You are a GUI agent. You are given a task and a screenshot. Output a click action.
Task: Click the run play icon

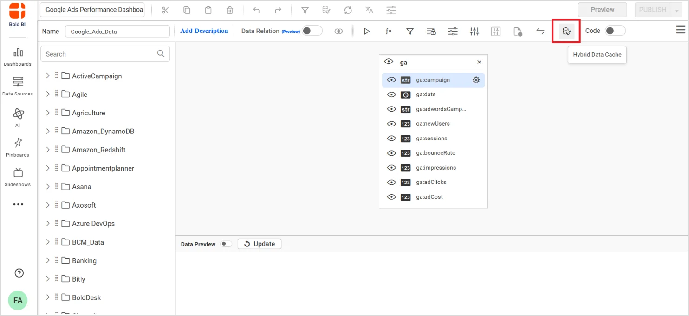367,31
